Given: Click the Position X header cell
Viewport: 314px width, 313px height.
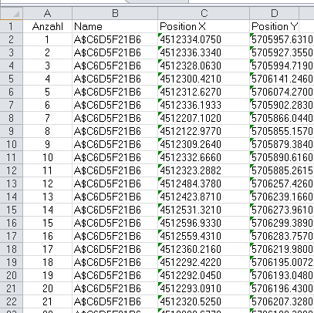Looking at the screenshot, I should (204, 26).
